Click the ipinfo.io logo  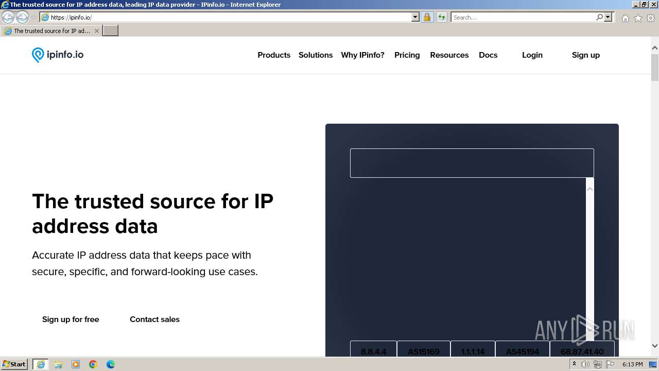click(x=58, y=55)
